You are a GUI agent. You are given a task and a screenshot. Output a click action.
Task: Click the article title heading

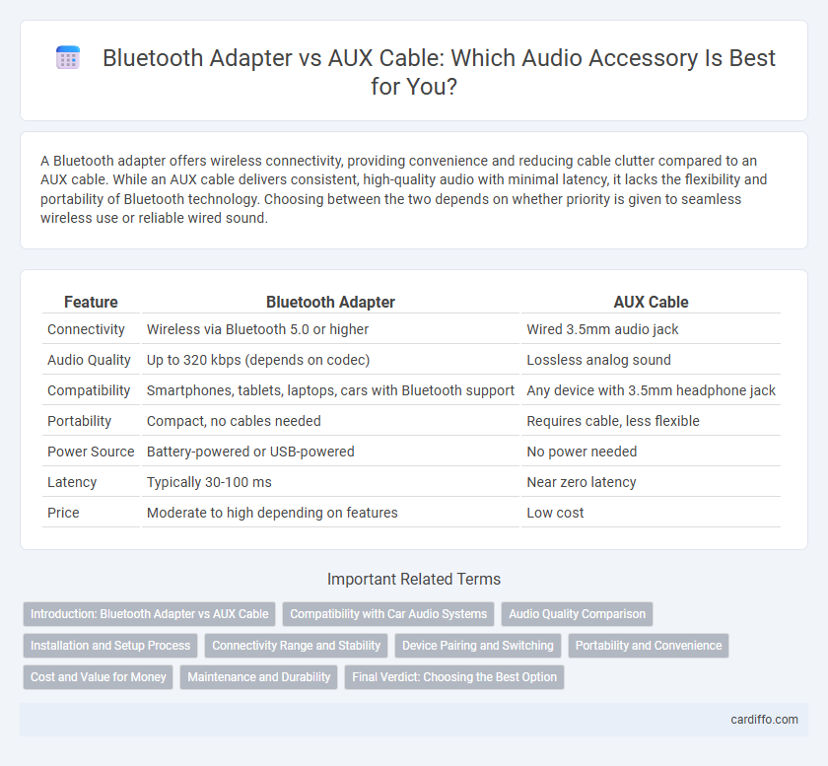(x=439, y=72)
